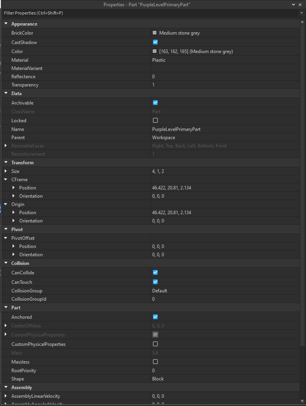Click the BrickColor grey color swatch

pyautogui.click(x=155, y=33)
